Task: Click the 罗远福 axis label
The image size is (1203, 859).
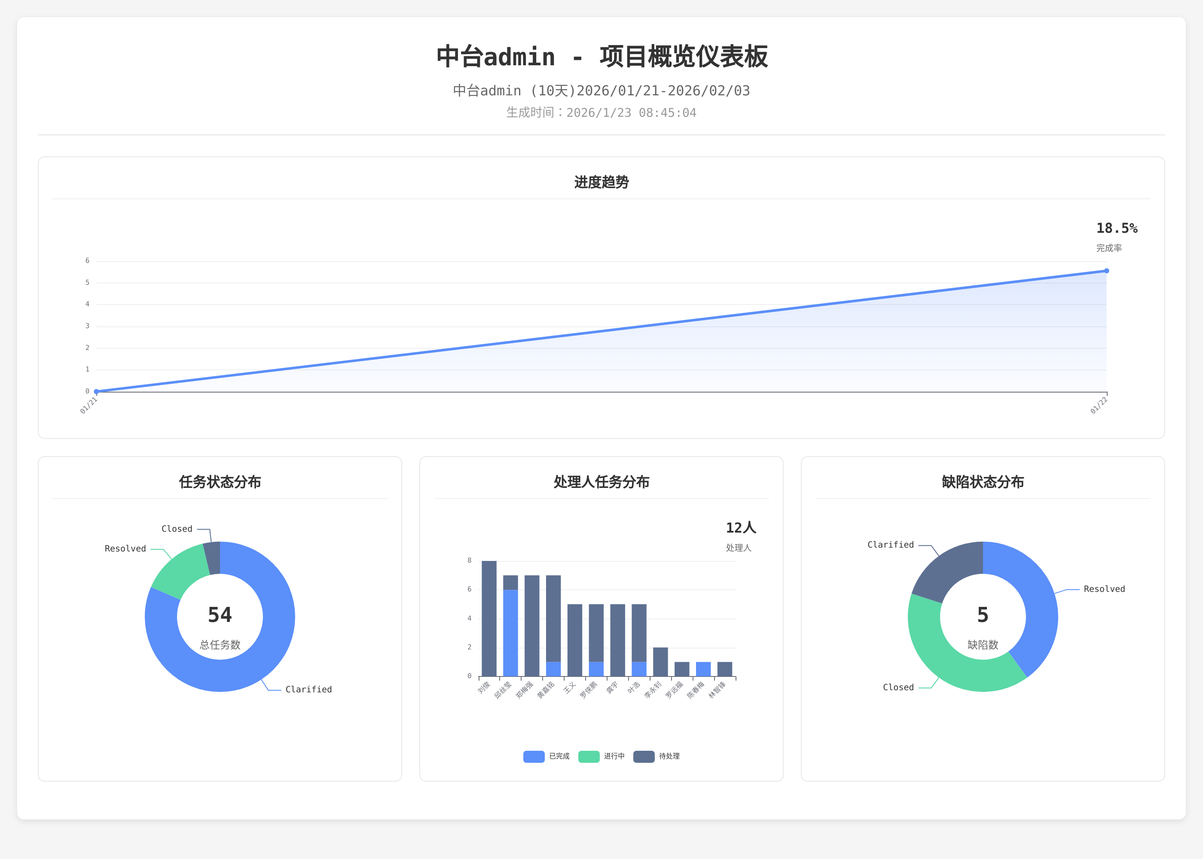Action: click(674, 690)
